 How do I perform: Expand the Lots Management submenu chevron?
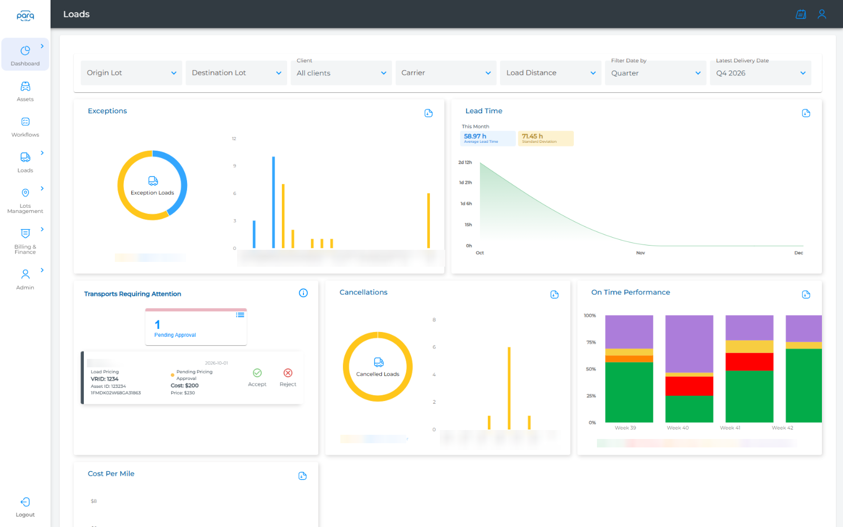(42, 189)
